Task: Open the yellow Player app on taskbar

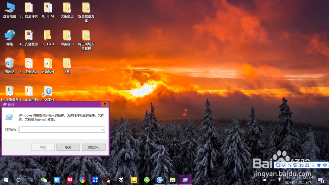Action: pos(134,180)
